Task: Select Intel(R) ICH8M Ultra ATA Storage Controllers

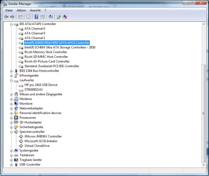Action: (60, 47)
